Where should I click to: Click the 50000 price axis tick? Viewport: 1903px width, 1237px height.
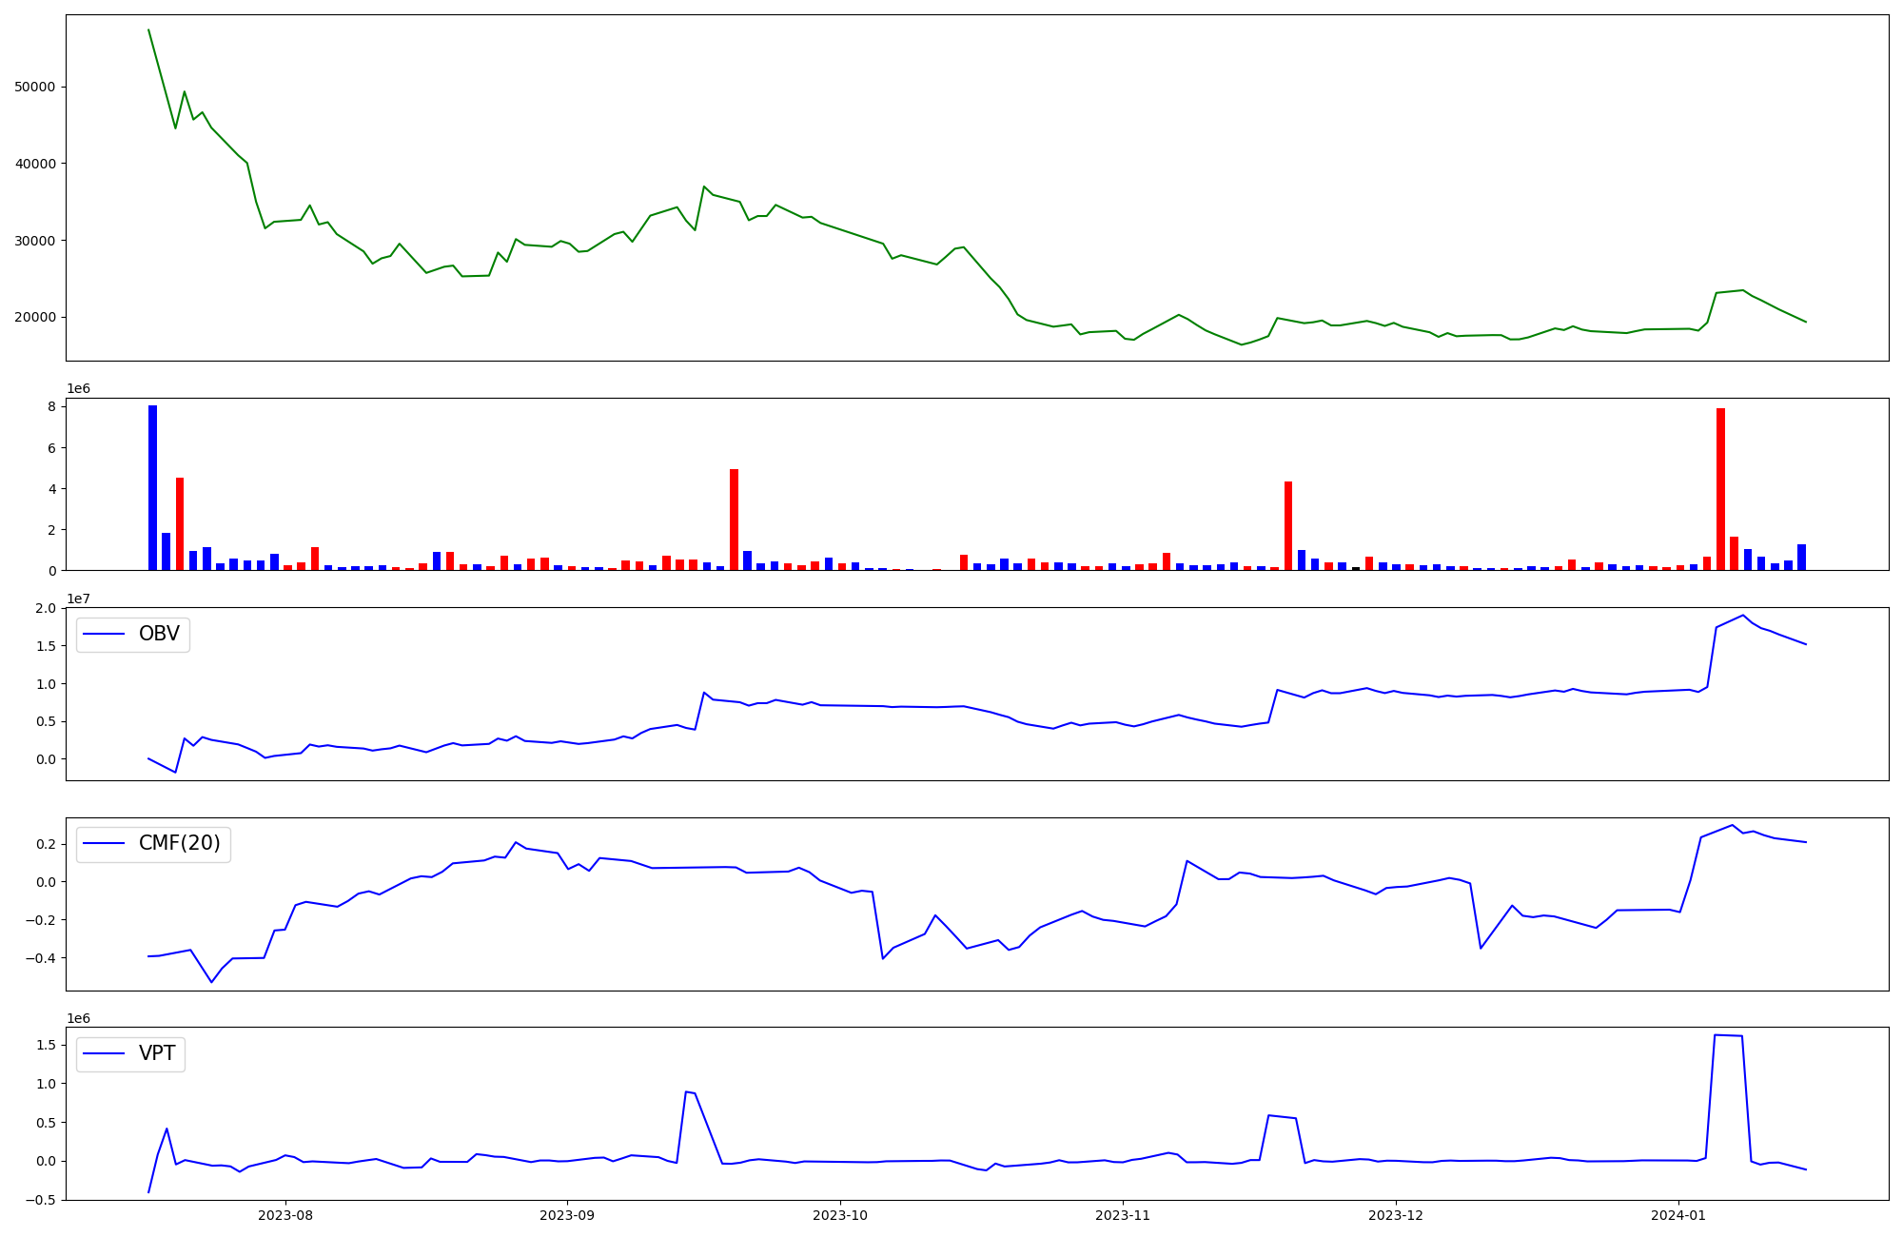click(x=35, y=87)
